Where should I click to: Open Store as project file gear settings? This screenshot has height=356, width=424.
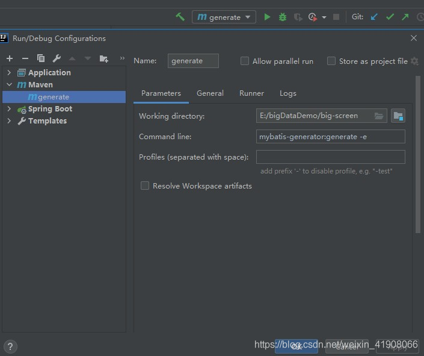pyautogui.click(x=414, y=61)
